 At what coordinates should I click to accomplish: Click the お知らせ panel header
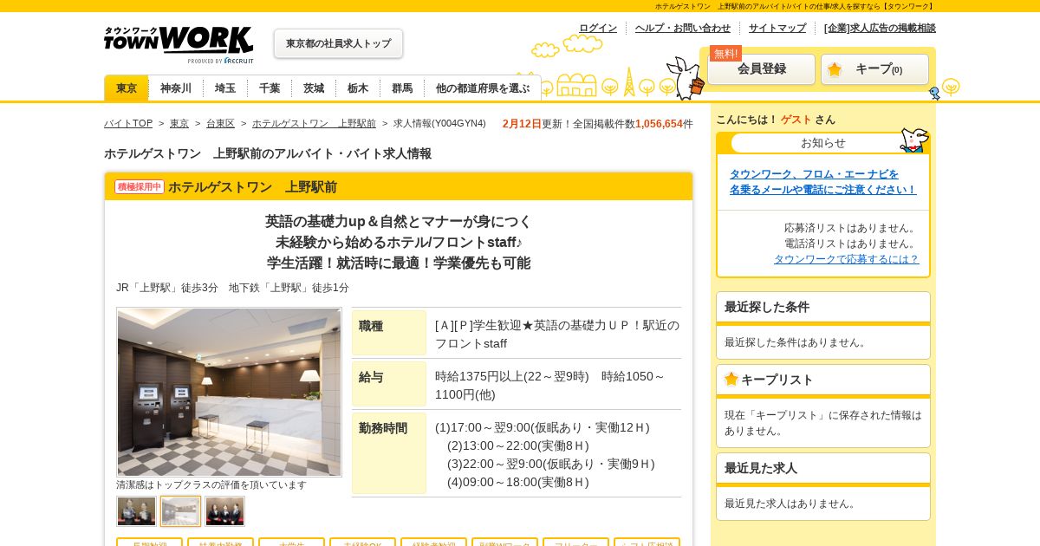click(823, 143)
